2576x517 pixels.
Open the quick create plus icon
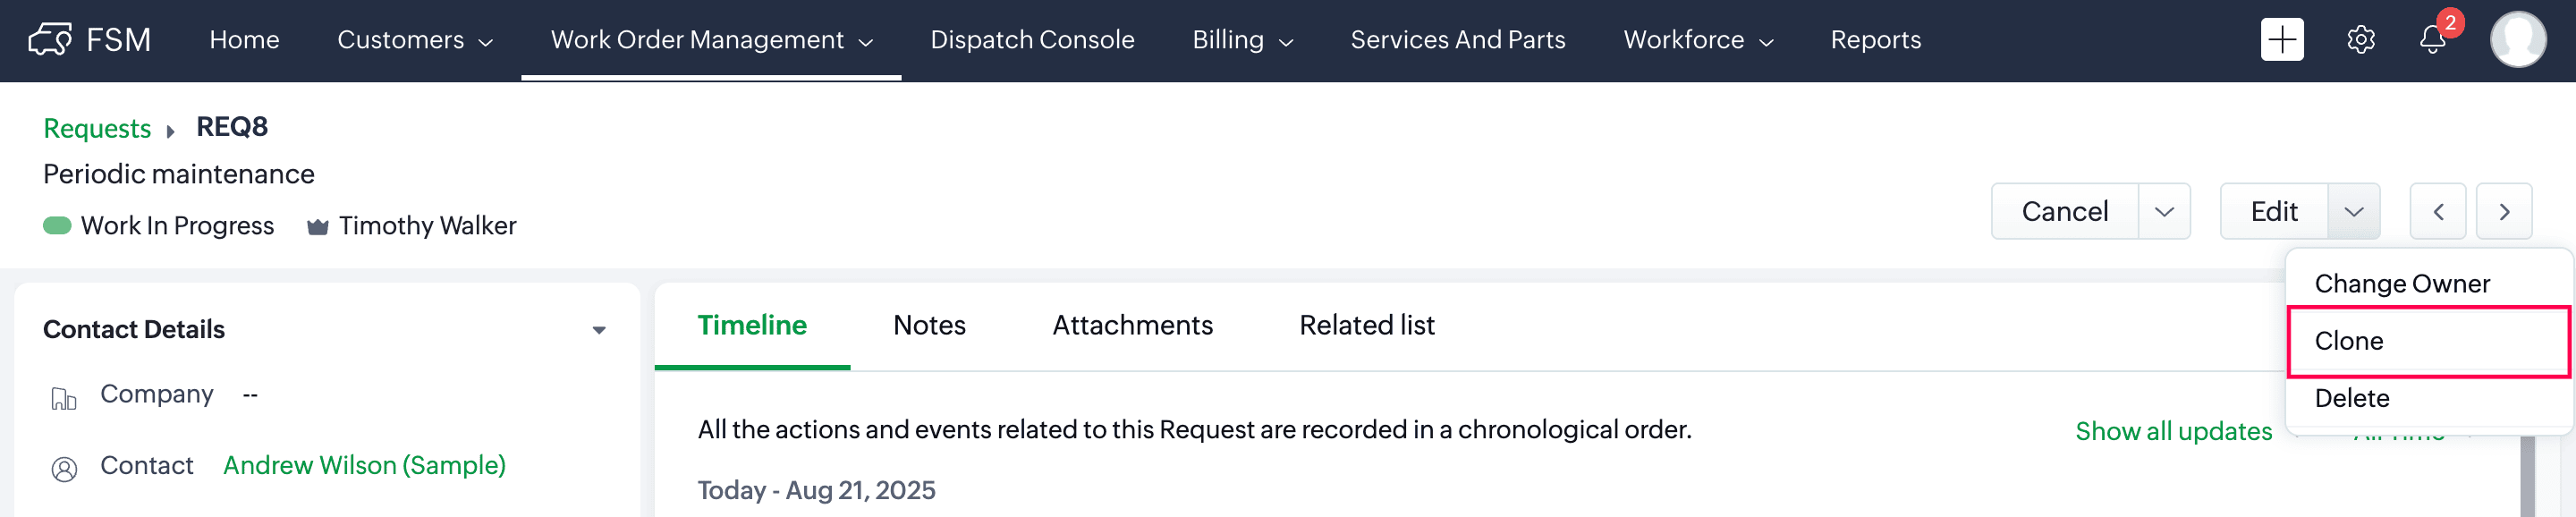click(2282, 40)
